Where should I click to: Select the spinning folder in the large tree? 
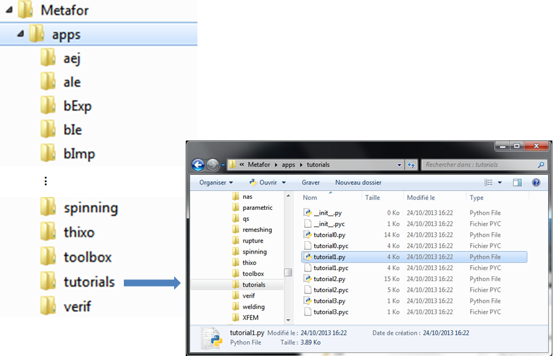click(79, 207)
